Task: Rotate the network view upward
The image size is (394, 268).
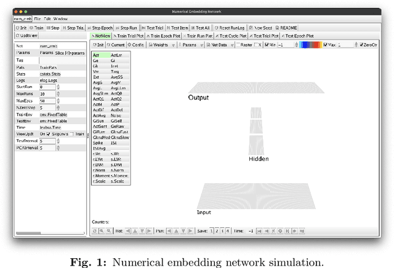Action: 135,231
